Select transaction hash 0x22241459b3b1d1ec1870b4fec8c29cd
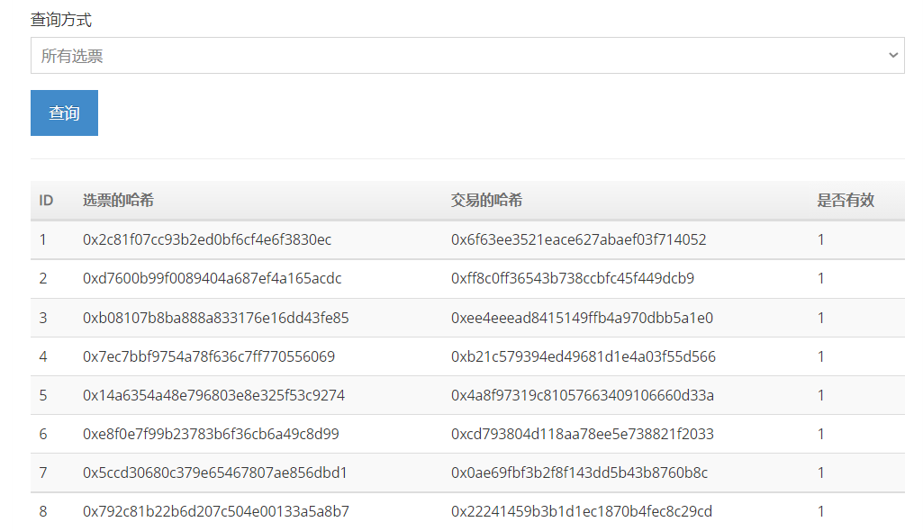The height and width of the screenshot is (531, 923). tap(582, 511)
